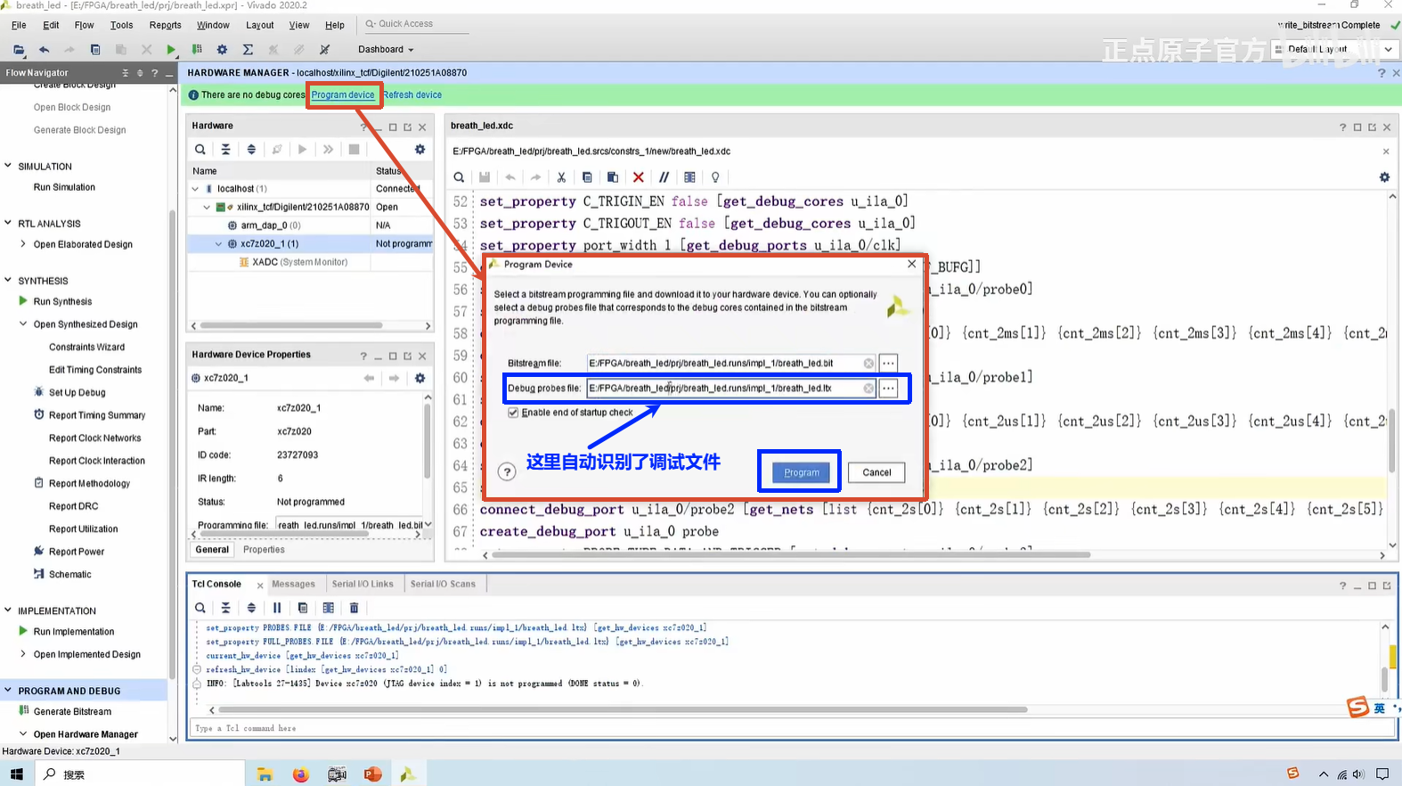The height and width of the screenshot is (786, 1402).
Task: Collapse xc7z020_1 device node
Action: (218, 243)
